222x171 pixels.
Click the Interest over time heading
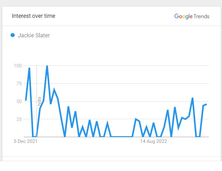point(34,16)
